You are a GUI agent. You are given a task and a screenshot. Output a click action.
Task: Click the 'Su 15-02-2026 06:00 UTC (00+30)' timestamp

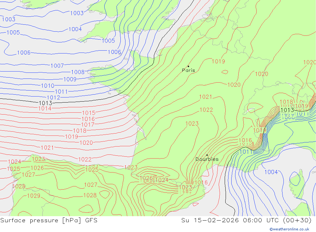tap(246, 220)
